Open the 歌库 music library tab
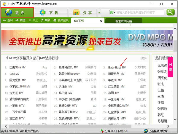The width and height of the screenshot is (178, 134). coord(17,13)
